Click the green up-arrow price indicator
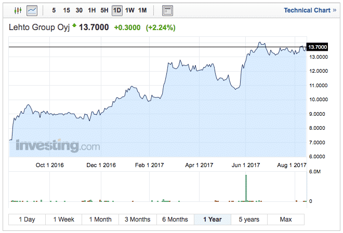343x233 pixels. (x=75, y=25)
